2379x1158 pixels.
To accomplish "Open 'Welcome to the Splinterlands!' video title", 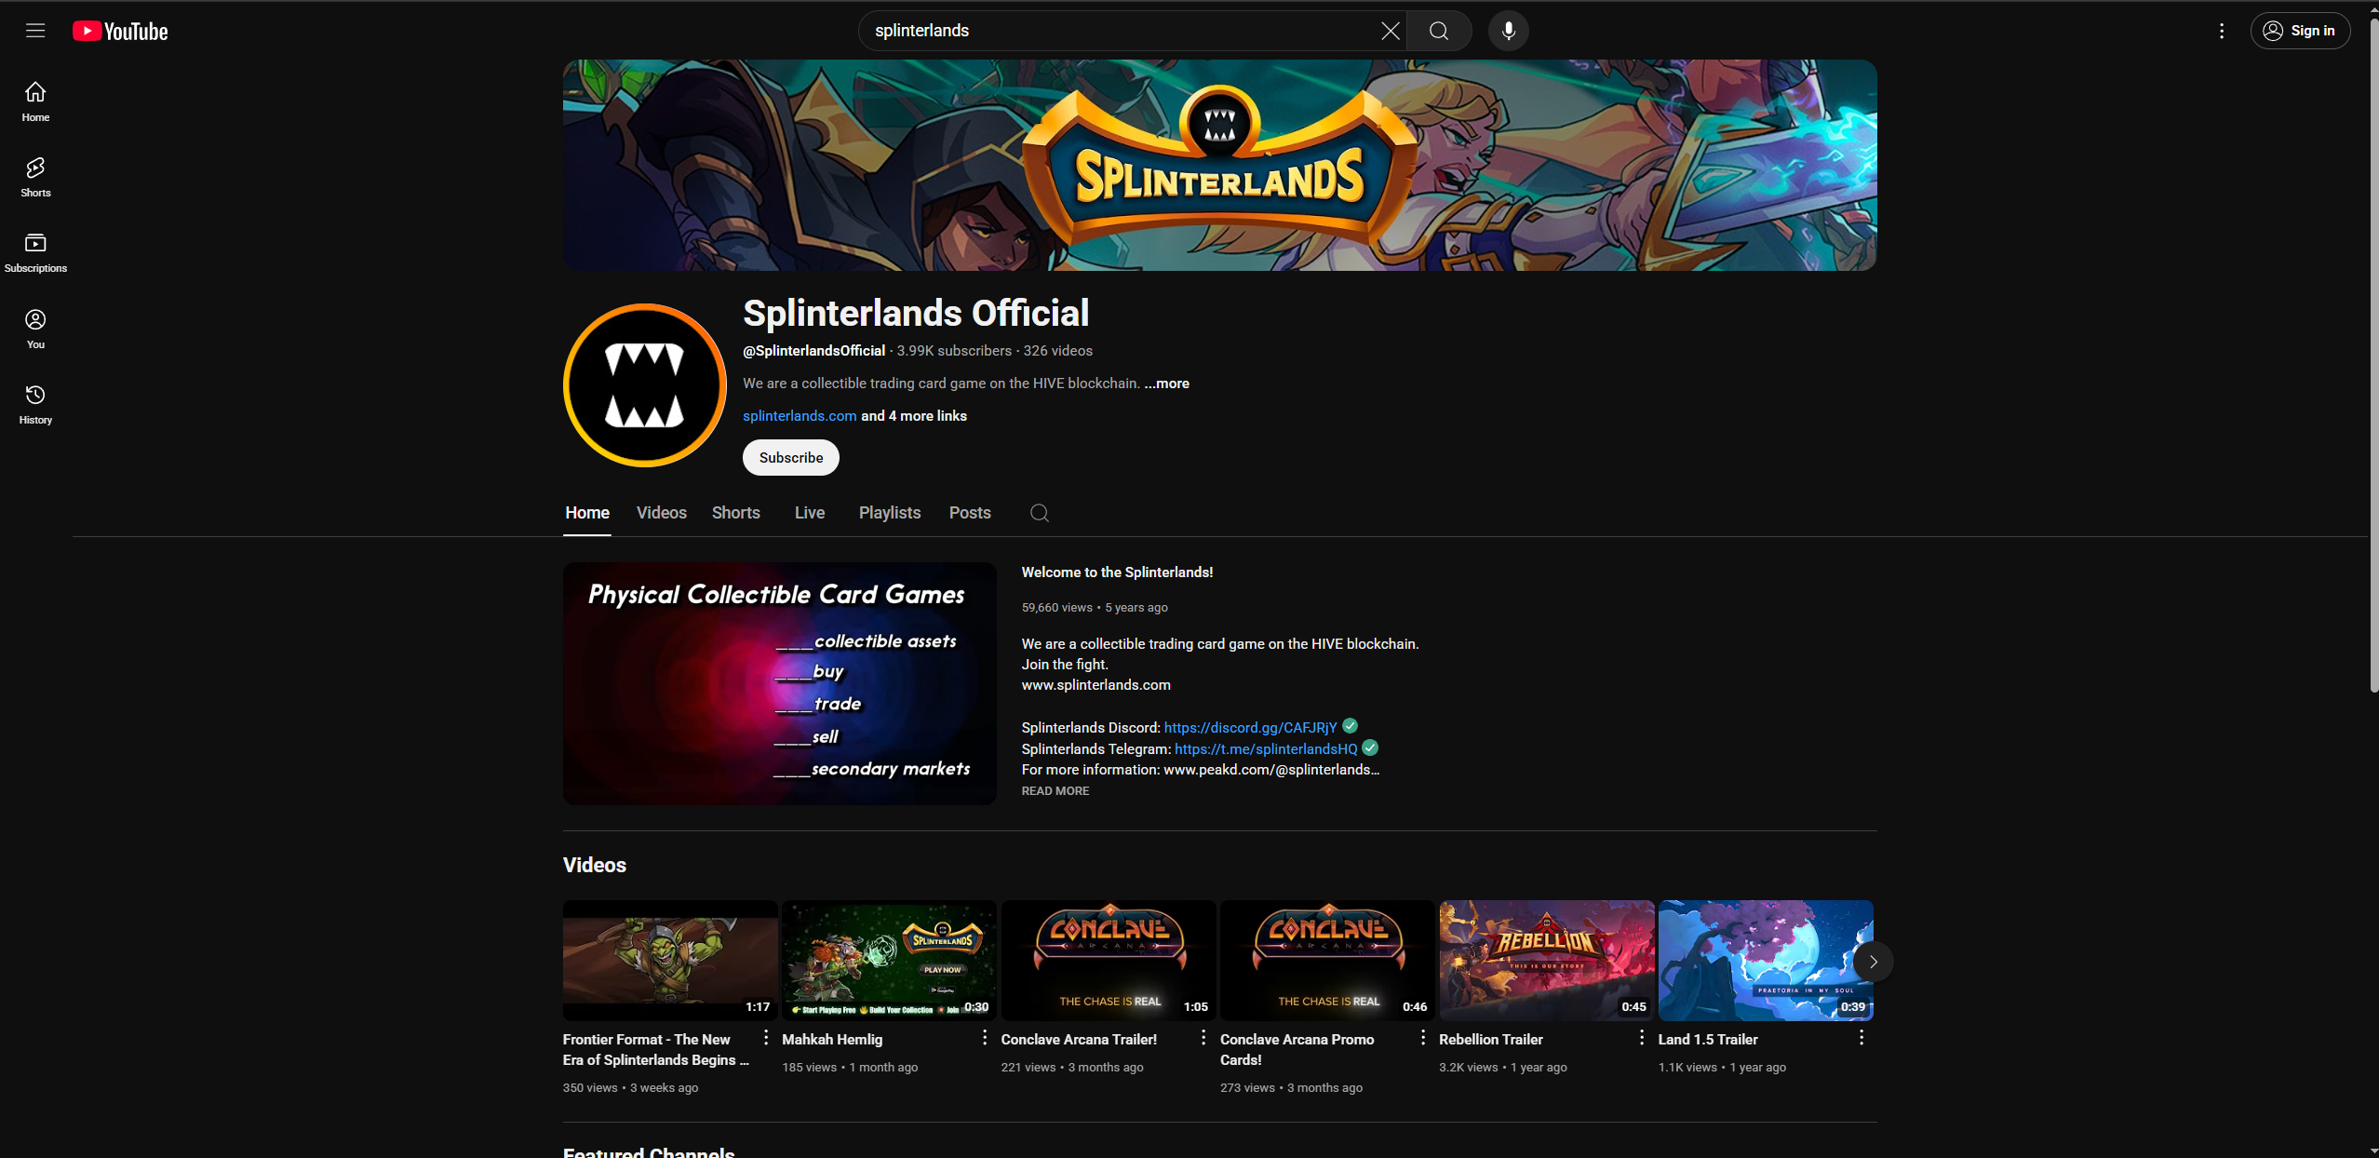I will 1117,572.
